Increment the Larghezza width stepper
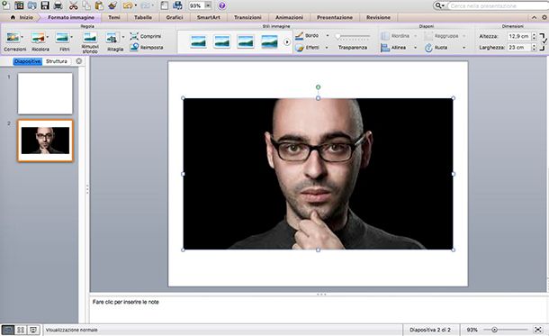The height and width of the screenshot is (336, 549). pyautogui.click(x=534, y=46)
